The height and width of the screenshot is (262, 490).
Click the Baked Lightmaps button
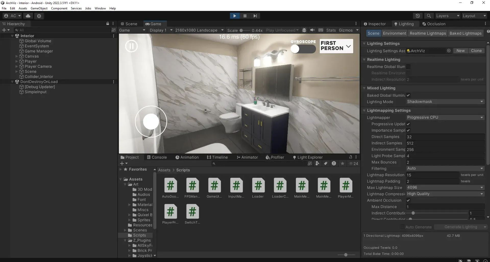pos(465,33)
